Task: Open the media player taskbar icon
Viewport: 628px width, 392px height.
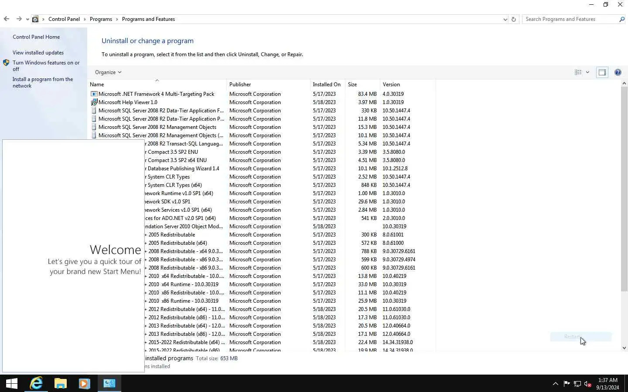Action: pos(84,383)
